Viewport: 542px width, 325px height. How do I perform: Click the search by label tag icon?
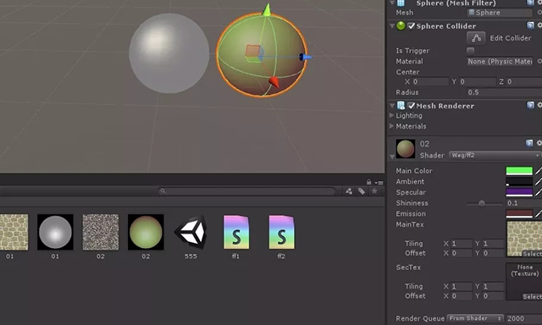362,191
